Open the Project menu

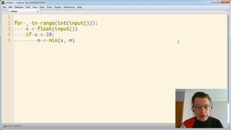point(58,7)
